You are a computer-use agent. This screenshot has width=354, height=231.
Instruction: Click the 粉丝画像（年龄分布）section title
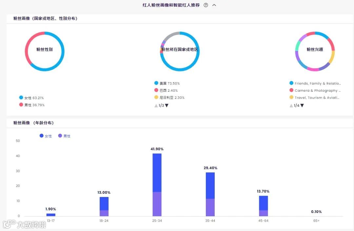pyautogui.click(x=33, y=123)
